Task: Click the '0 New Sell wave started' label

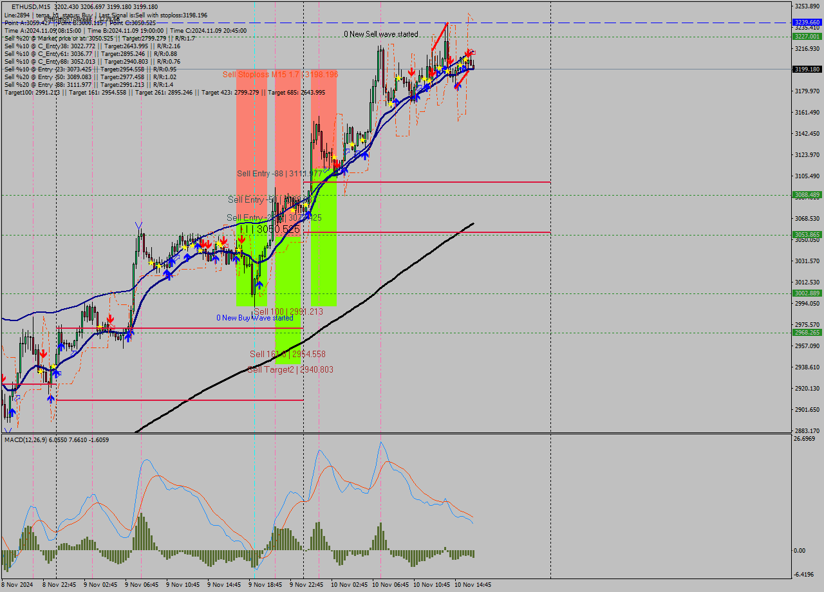Action: [380, 34]
